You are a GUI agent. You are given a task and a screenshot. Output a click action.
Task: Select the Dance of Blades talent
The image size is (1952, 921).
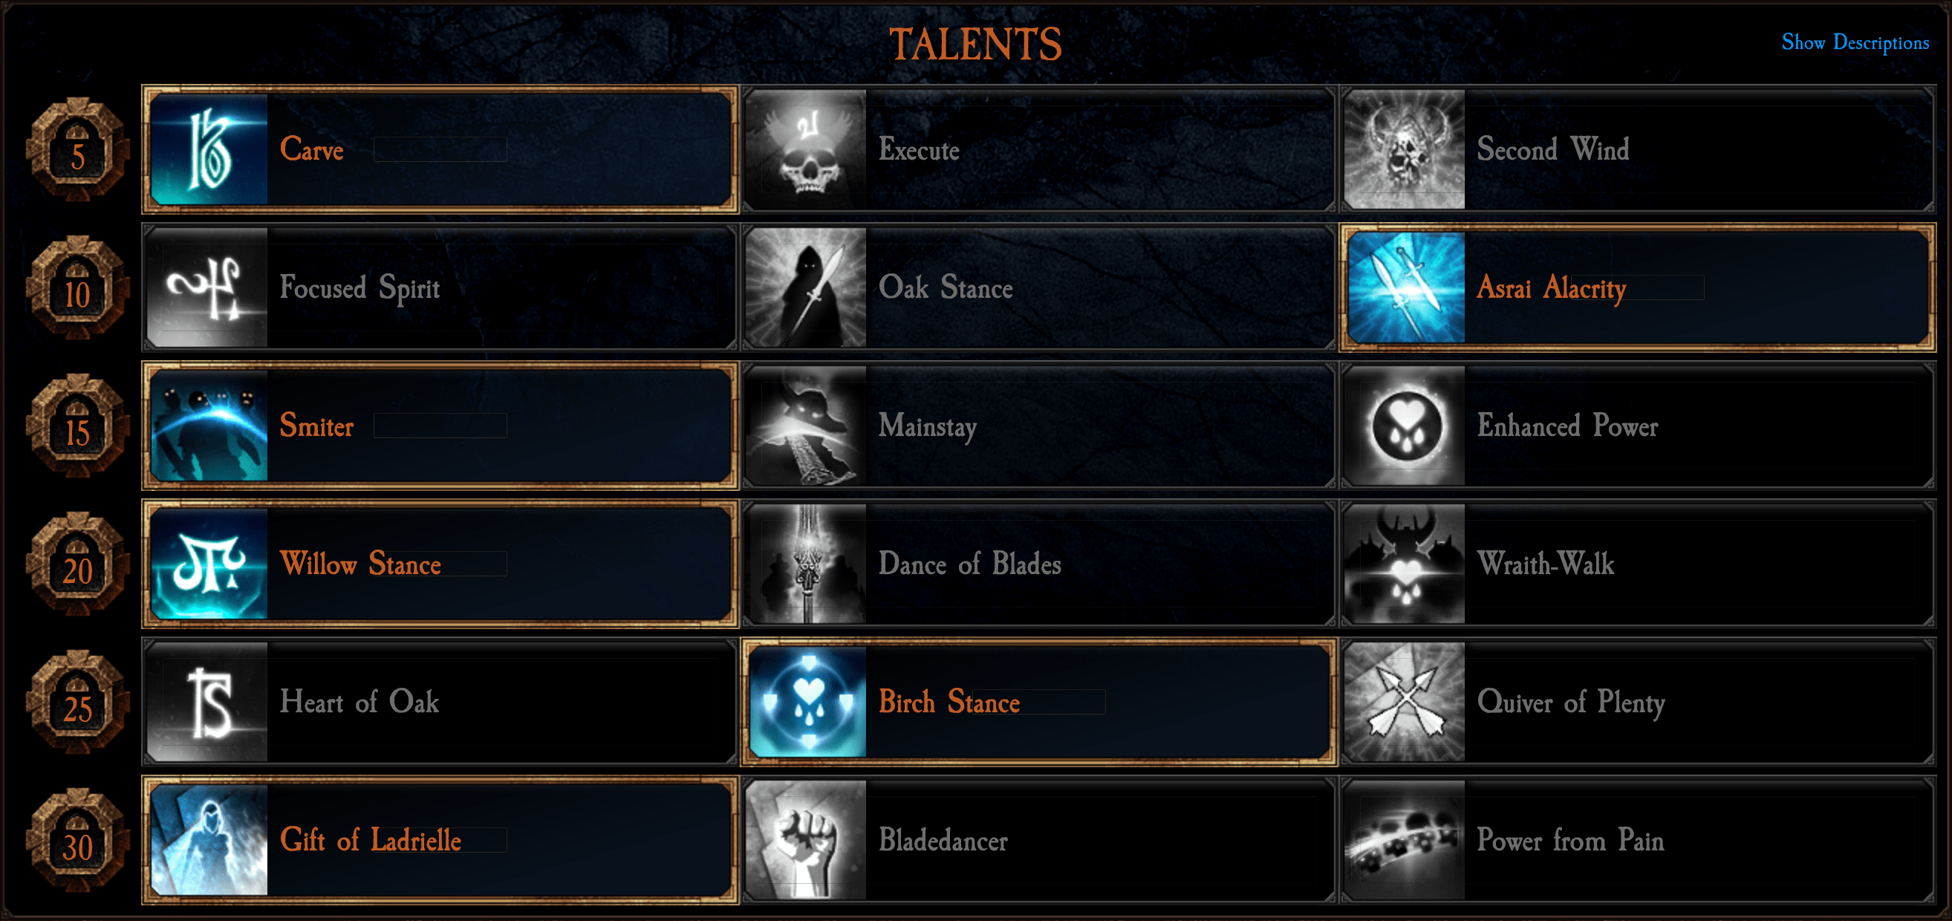pos(1039,564)
